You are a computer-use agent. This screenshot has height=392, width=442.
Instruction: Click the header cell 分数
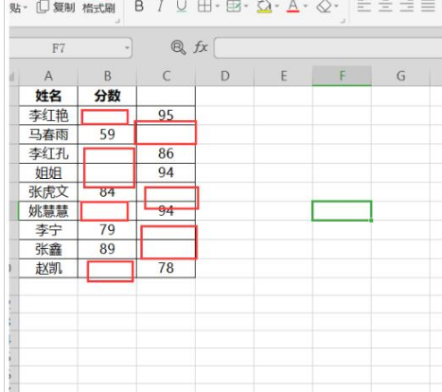point(107,96)
